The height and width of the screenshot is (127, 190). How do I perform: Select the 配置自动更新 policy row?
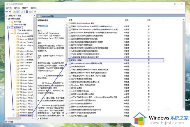pyautogui.click(x=116, y=60)
